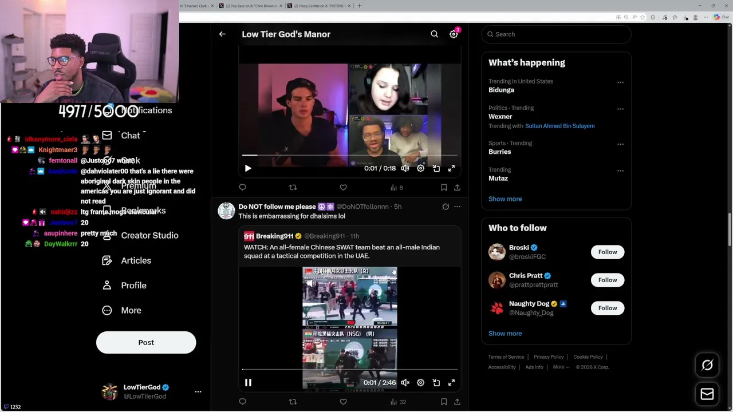Reply to the first video post
Screen dimensions: 733x412
tap(243, 187)
